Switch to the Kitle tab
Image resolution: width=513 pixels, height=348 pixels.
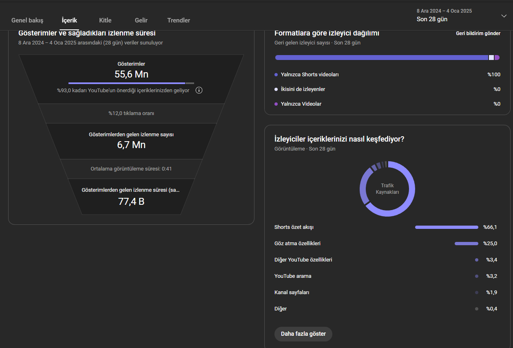coord(105,20)
